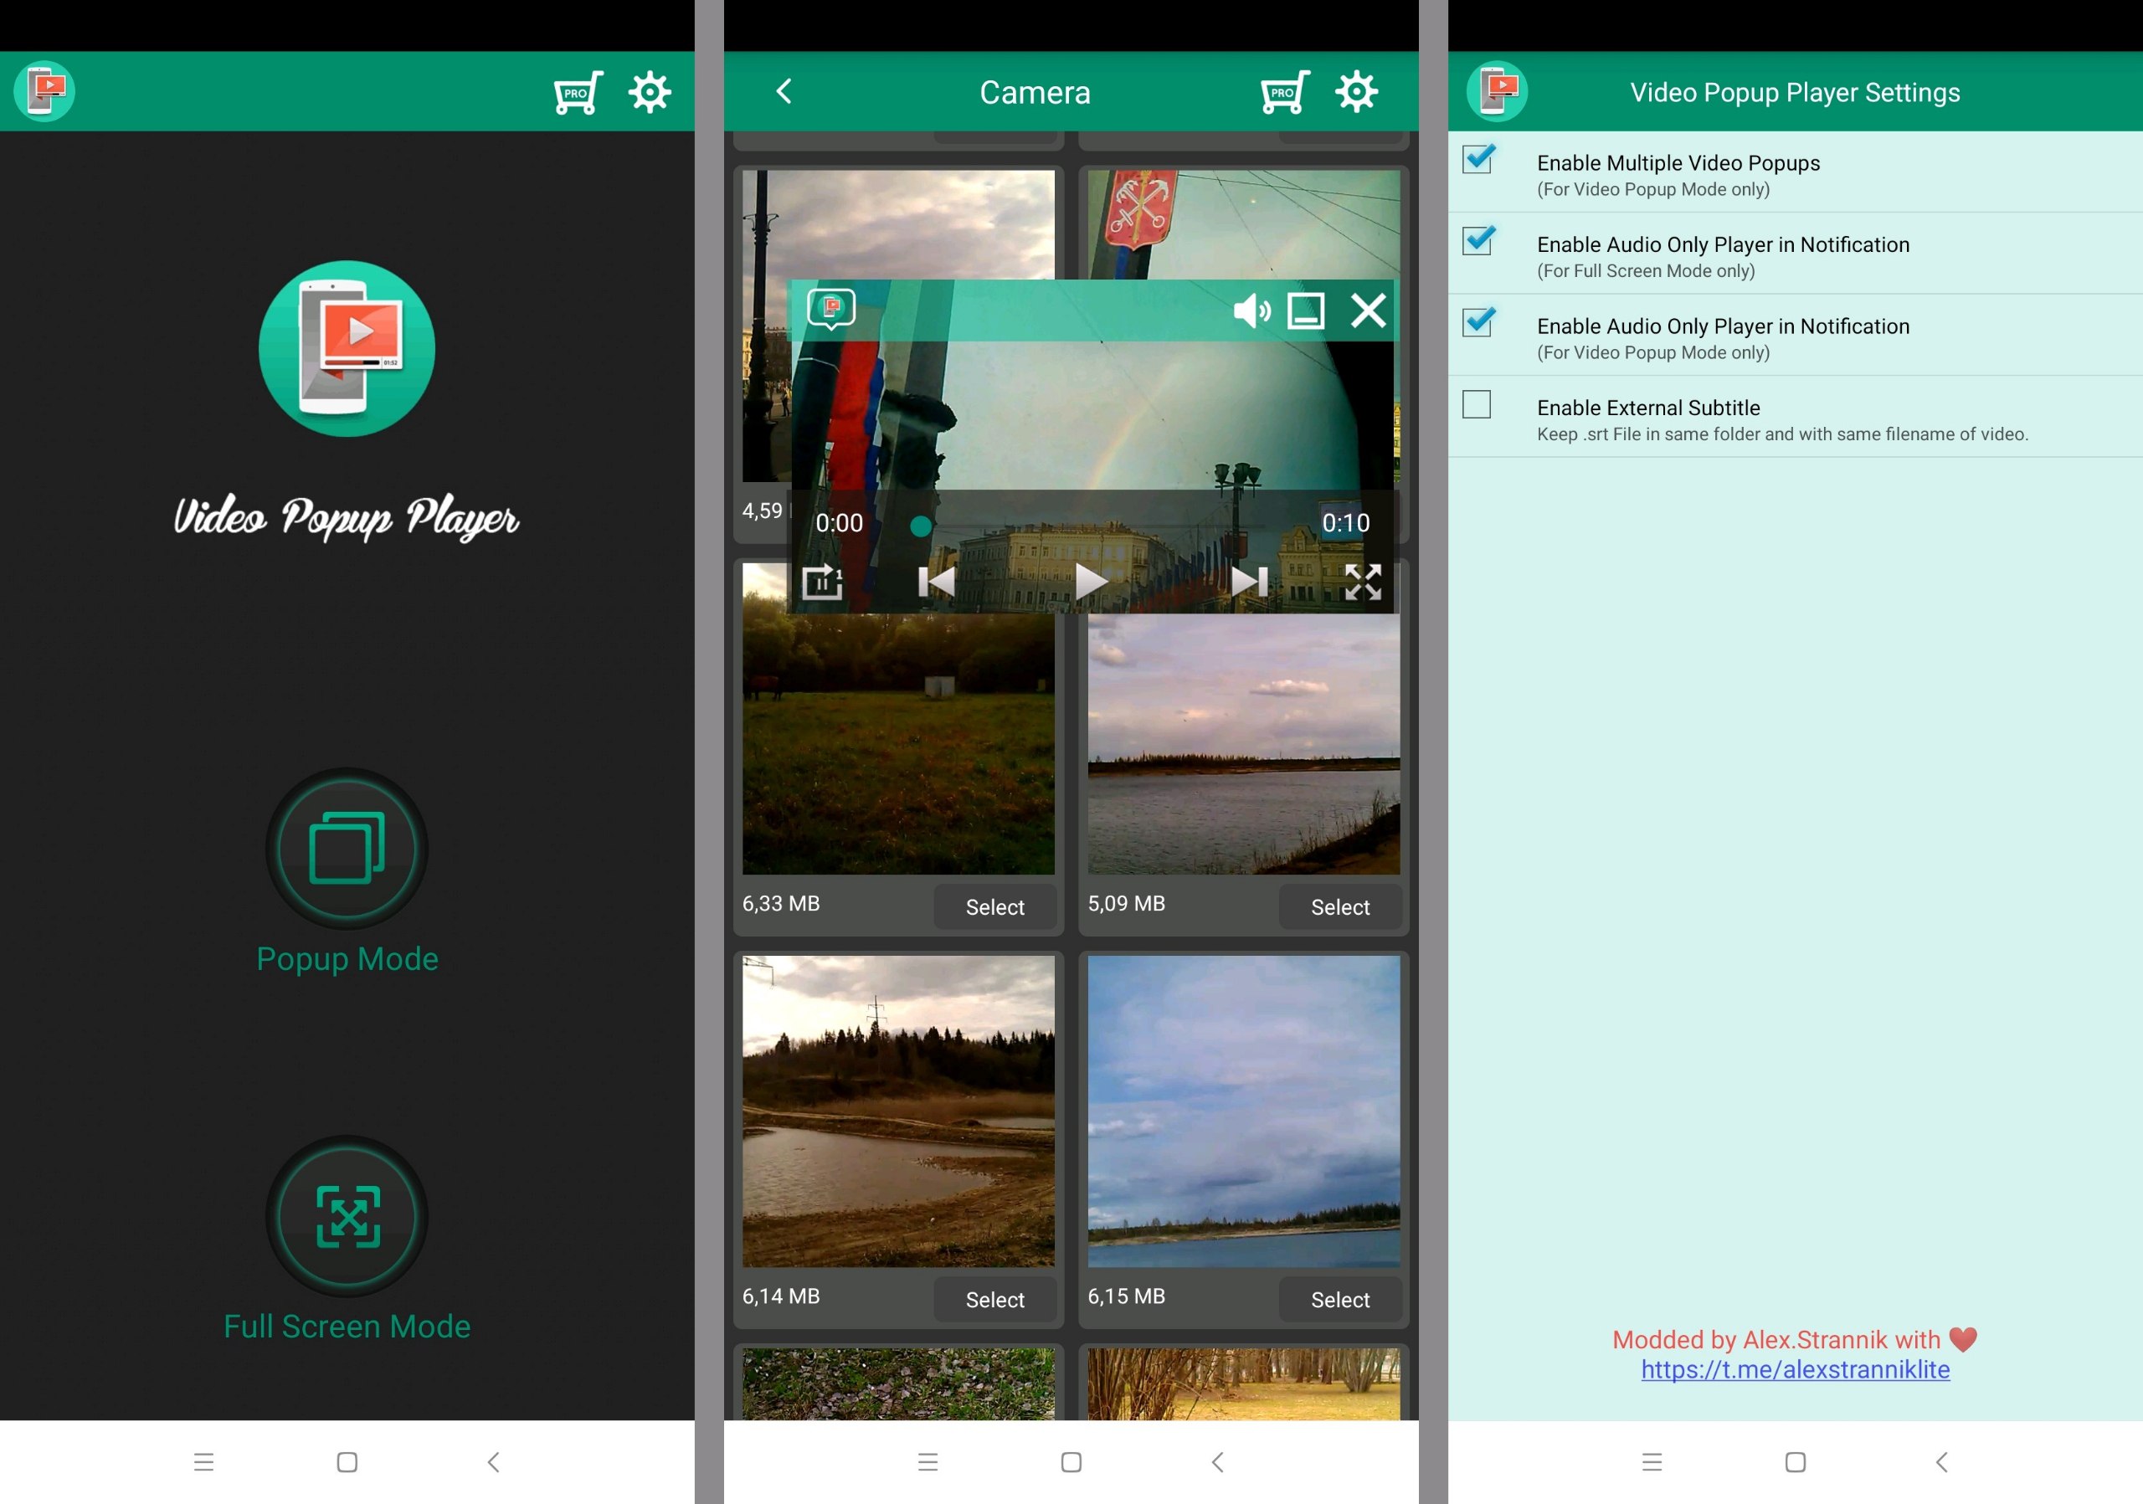Viewport: 2143px width, 1504px height.
Task: Tap the 5,09 MB size label
Action: [1127, 903]
